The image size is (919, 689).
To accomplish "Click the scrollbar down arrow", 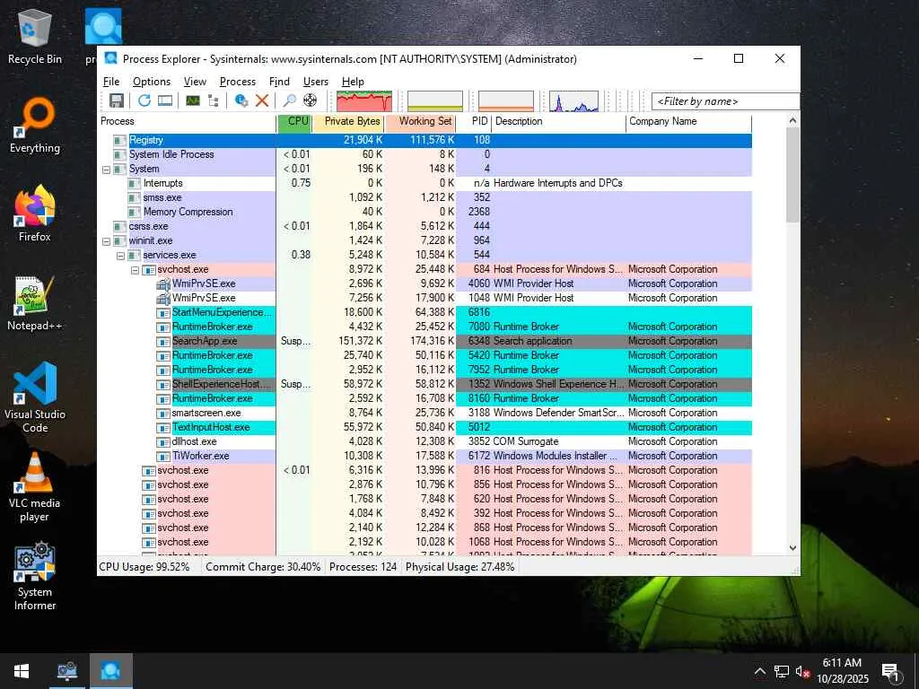I will coord(792,548).
